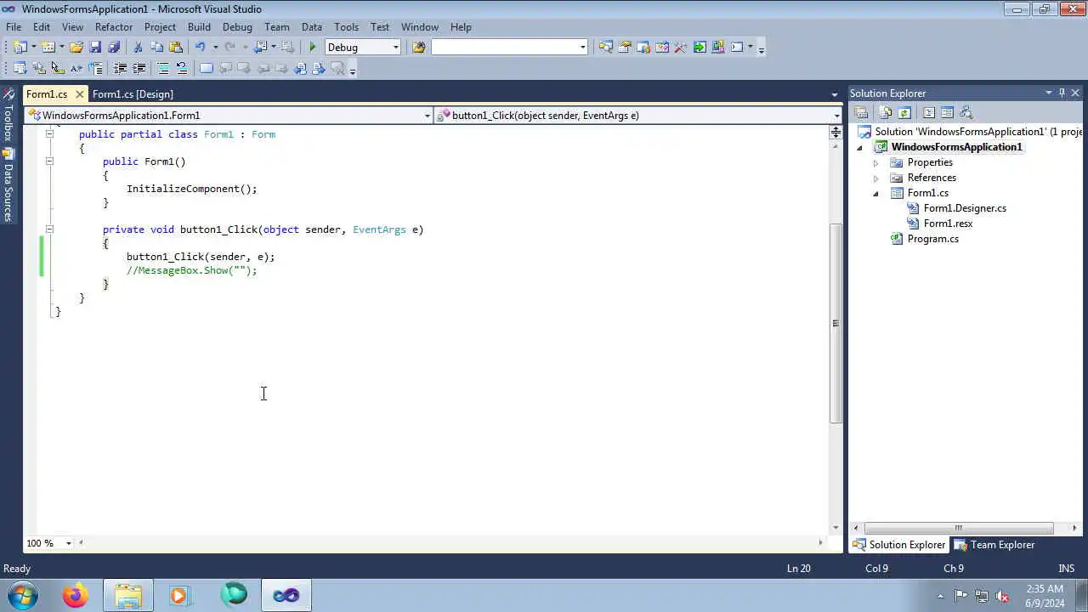Click the New Project toolbar icon
1088x612 pixels.
(20, 48)
